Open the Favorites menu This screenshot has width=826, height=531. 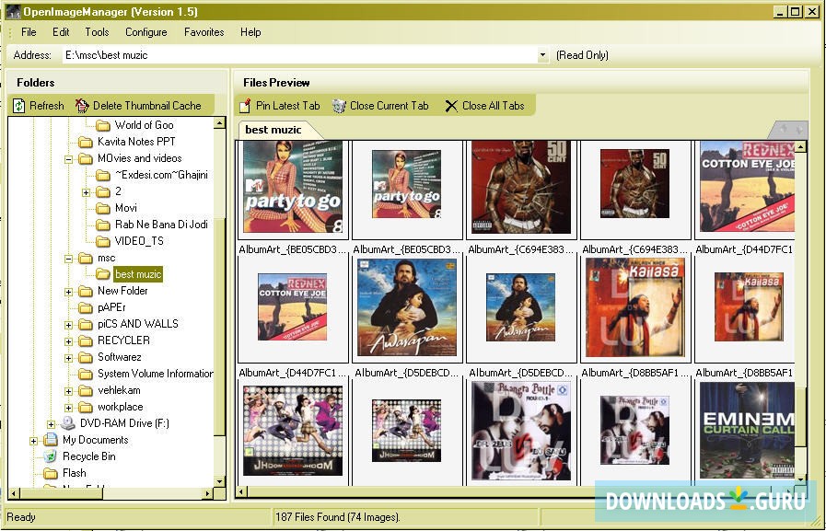[204, 32]
